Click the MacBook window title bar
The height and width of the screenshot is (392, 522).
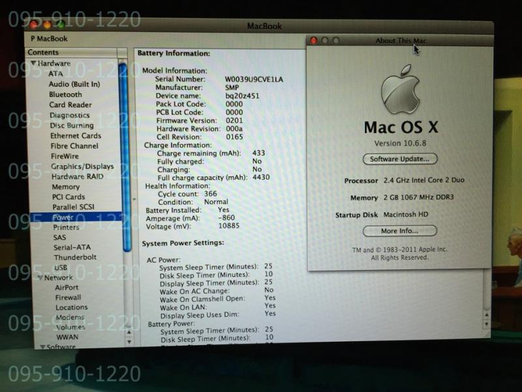point(259,26)
